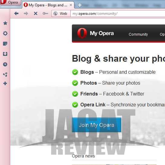Click the Opera Link feature text
165x165 pixels.
[123, 105]
